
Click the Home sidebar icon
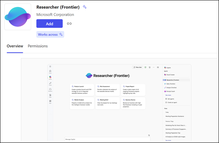point(50,71)
